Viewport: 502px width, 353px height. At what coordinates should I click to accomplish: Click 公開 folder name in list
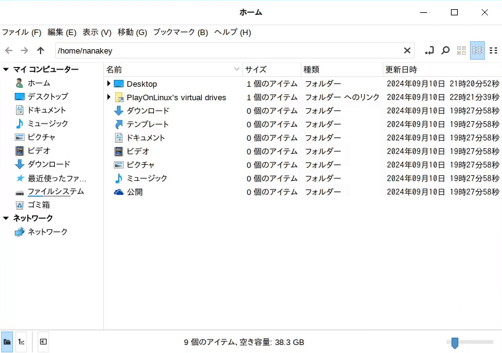(135, 192)
